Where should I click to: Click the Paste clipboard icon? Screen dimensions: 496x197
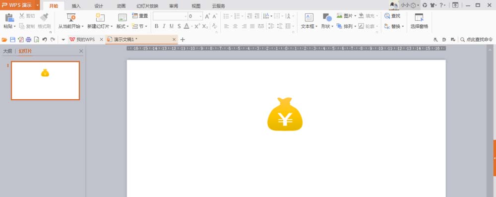pyautogui.click(x=9, y=18)
